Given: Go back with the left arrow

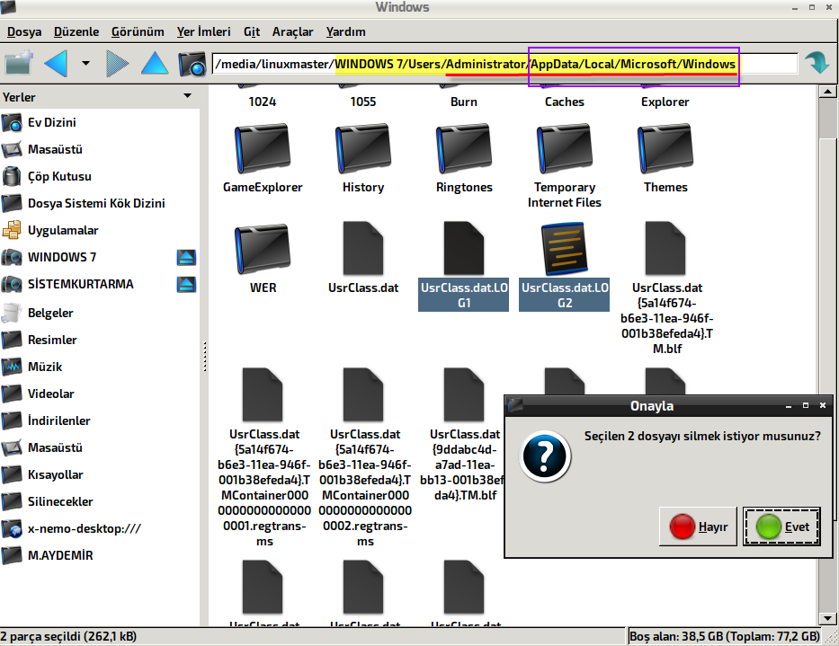Looking at the screenshot, I should pyautogui.click(x=56, y=64).
